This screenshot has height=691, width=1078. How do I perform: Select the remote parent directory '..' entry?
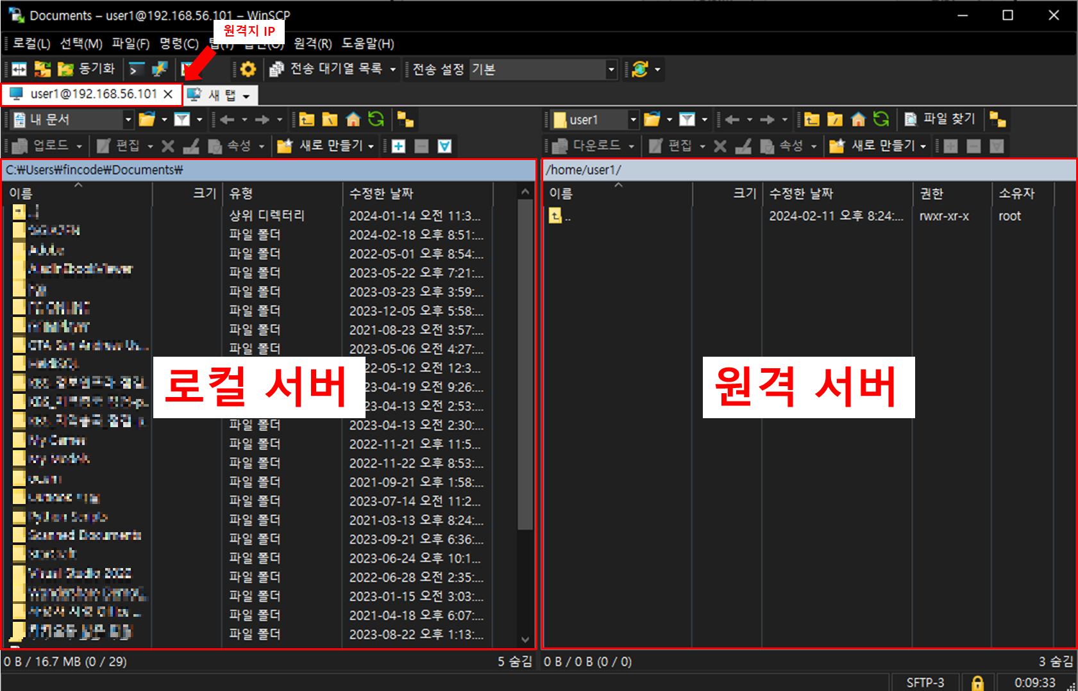click(559, 216)
